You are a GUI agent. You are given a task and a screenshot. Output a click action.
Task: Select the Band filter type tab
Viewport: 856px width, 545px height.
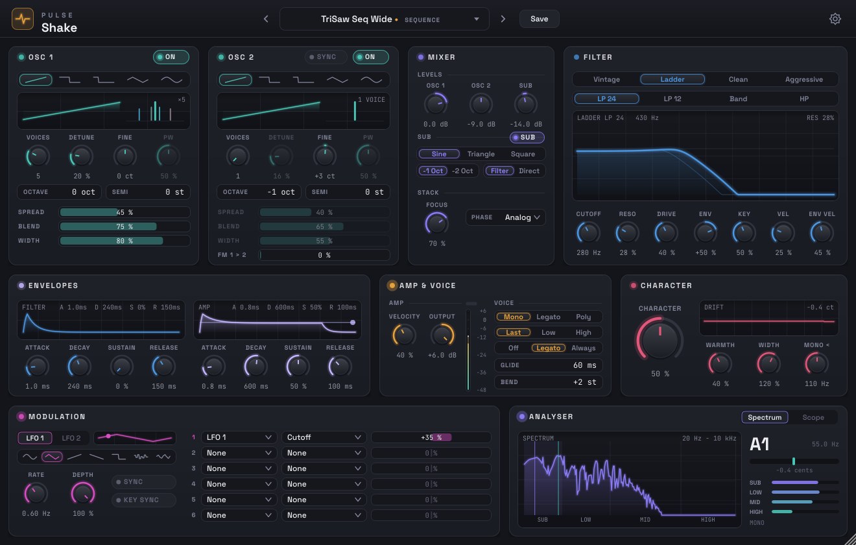[738, 99]
